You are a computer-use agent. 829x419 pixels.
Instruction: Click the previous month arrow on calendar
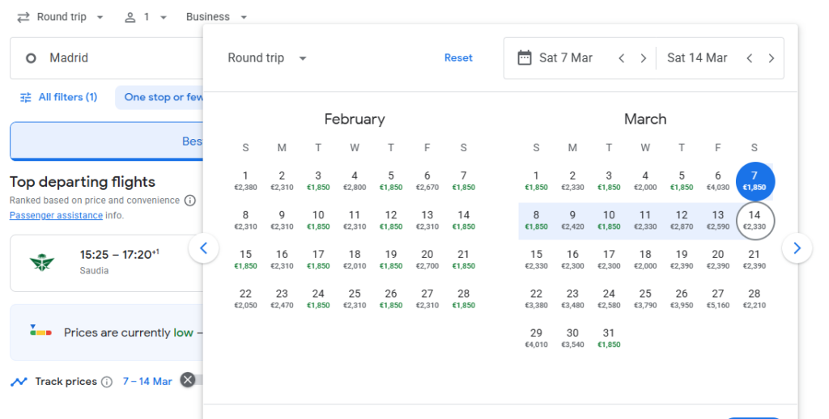(x=203, y=248)
